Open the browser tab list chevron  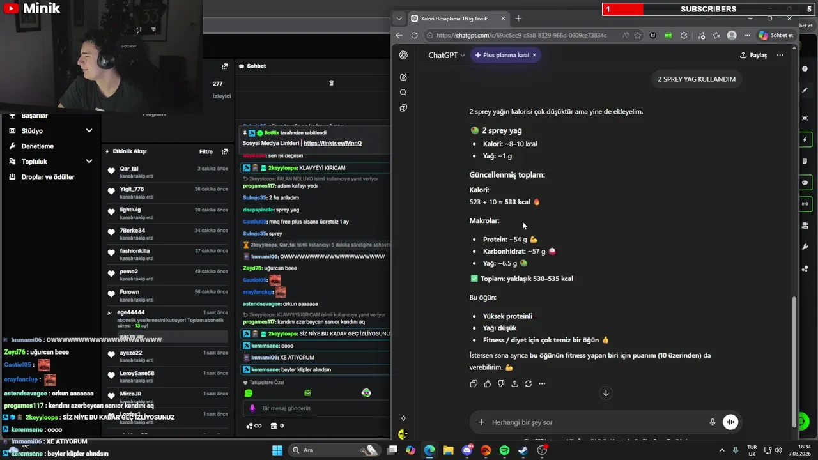pos(399,19)
